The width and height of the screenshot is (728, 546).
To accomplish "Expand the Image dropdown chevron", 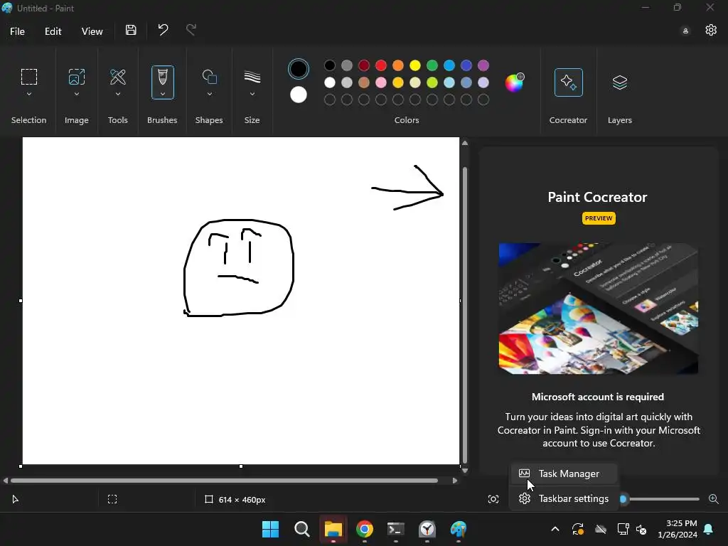I will point(77,94).
